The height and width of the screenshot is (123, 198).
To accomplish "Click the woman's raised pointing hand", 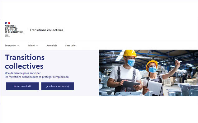I will click(x=177, y=64).
